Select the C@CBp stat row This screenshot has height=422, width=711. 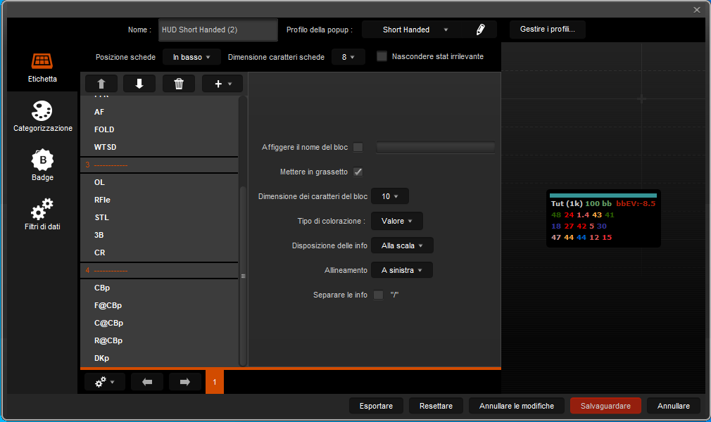point(159,324)
